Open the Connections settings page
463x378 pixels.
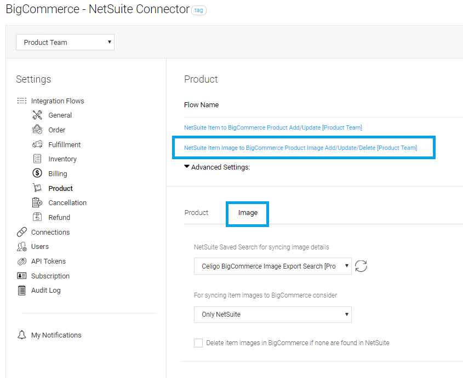[50, 232]
